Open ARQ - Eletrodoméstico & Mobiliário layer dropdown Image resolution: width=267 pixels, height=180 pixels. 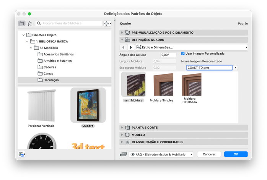coord(161,154)
